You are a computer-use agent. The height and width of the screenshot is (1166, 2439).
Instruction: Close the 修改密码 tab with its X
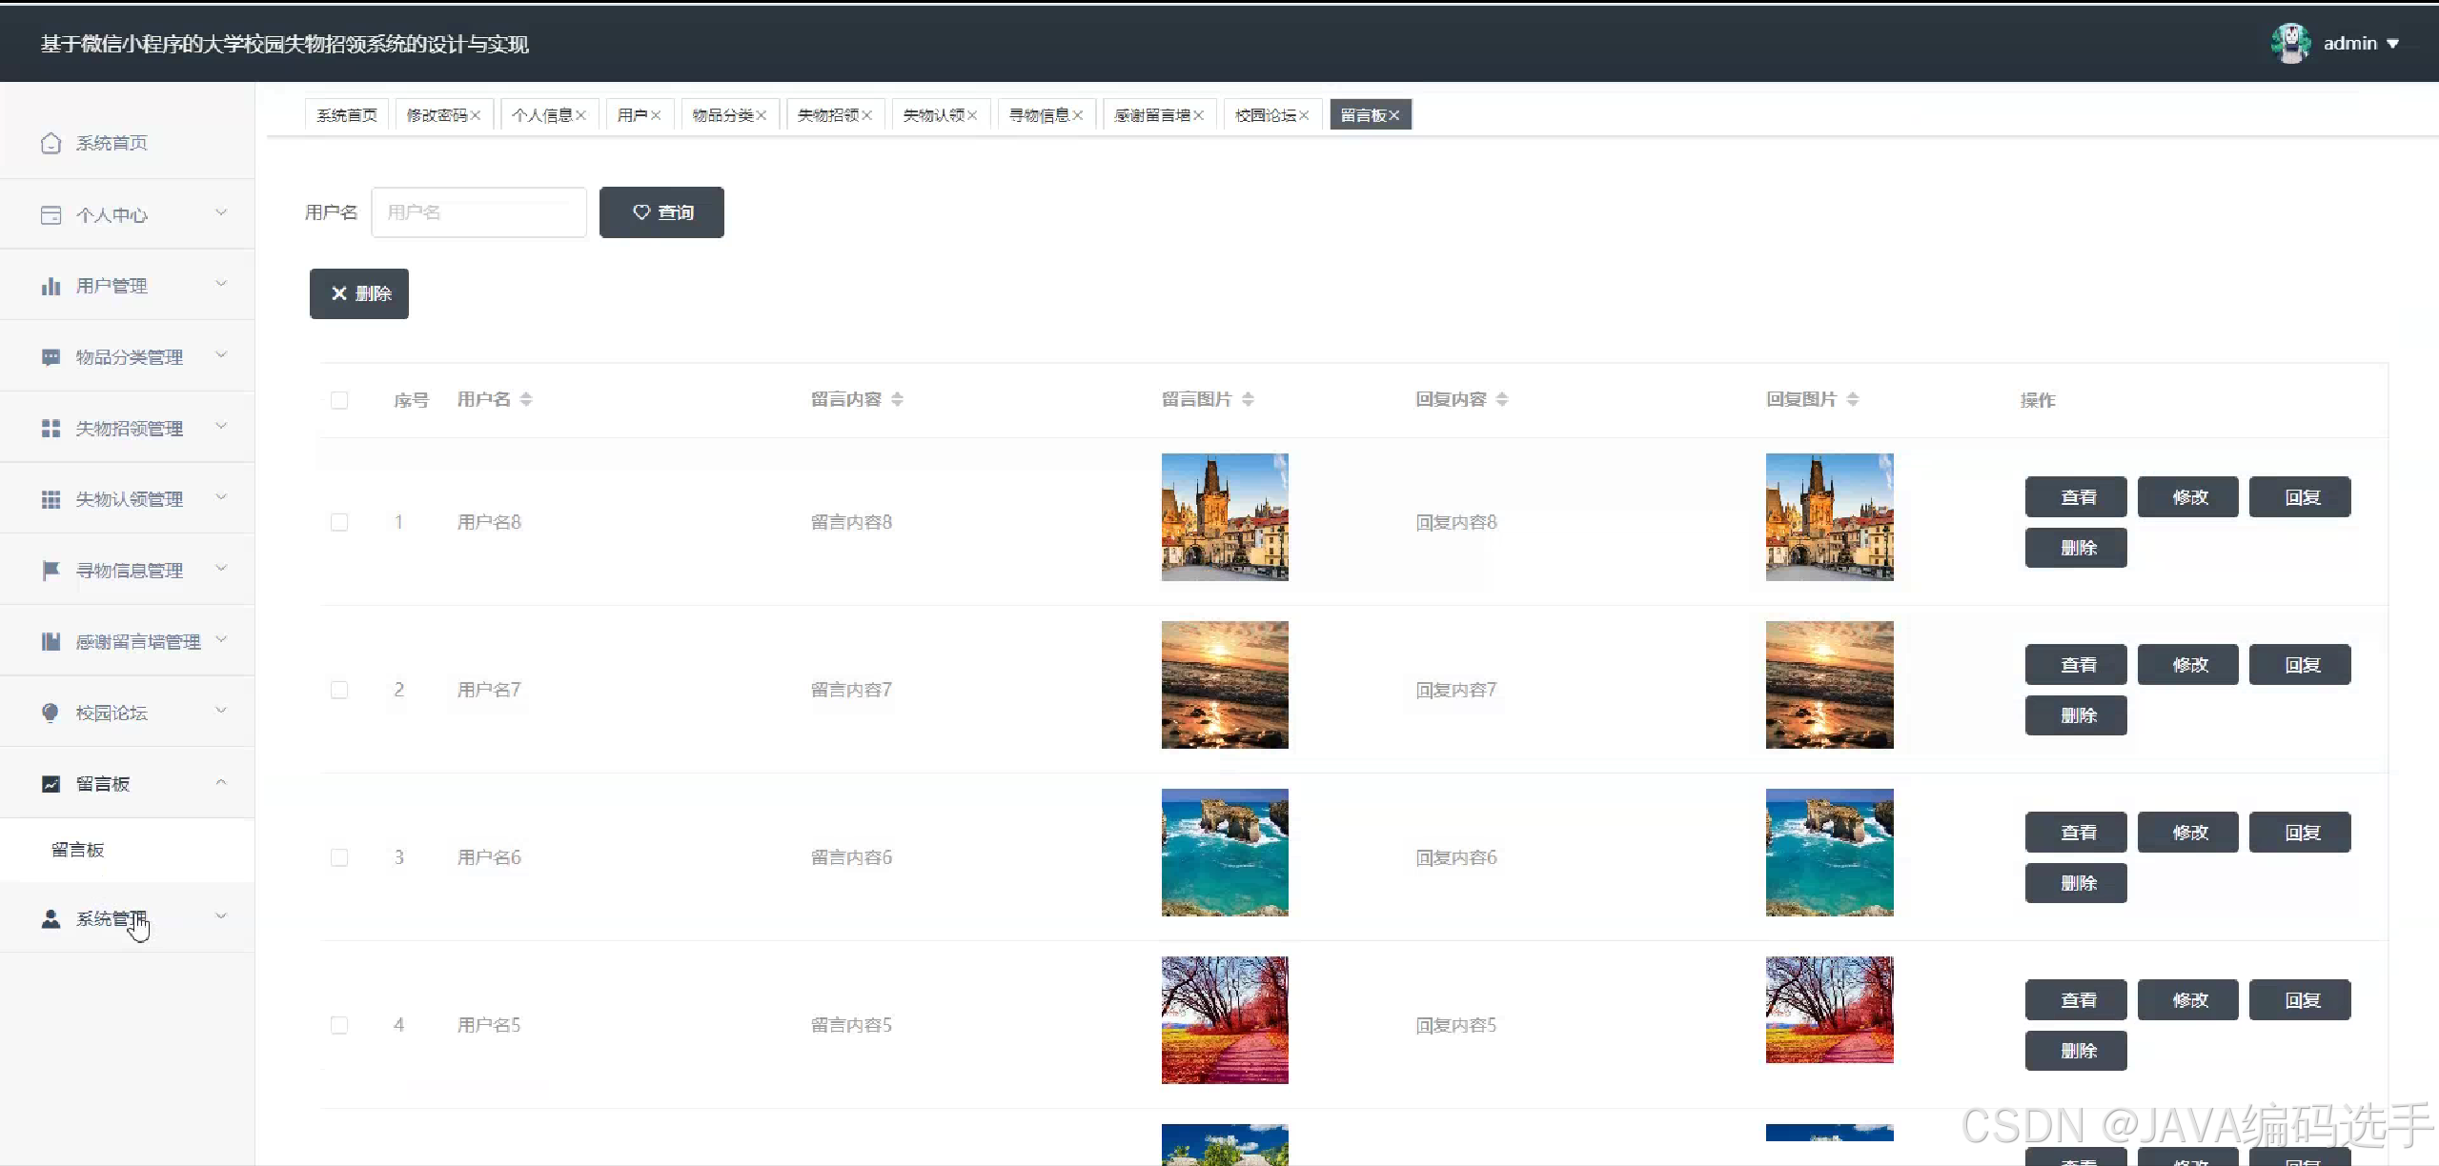[475, 115]
